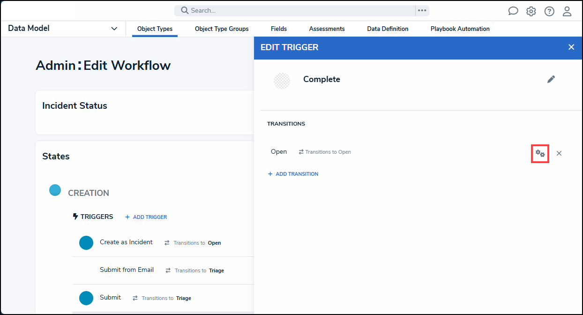Image resolution: width=583 pixels, height=315 pixels.
Task: Click the Submit trigger blue circle
Action: [x=86, y=298]
